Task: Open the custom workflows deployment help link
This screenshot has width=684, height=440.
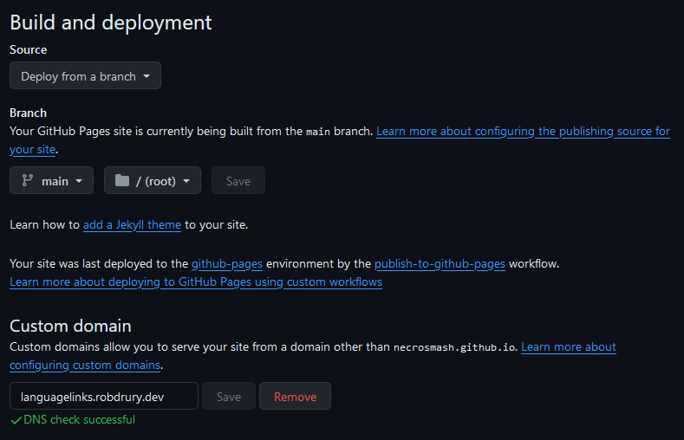Action: point(196,282)
